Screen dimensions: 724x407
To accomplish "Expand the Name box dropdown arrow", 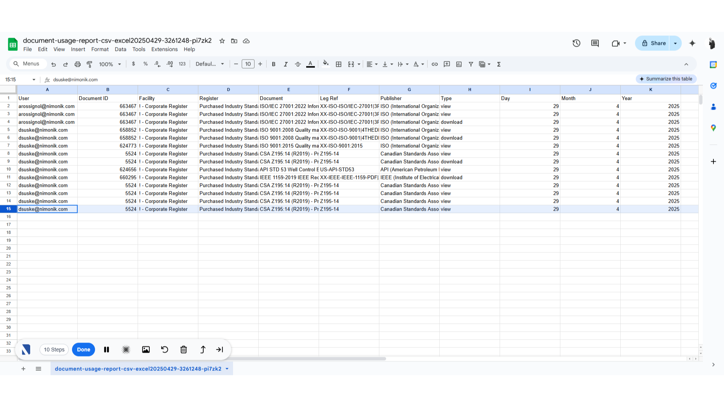I will coord(34,80).
